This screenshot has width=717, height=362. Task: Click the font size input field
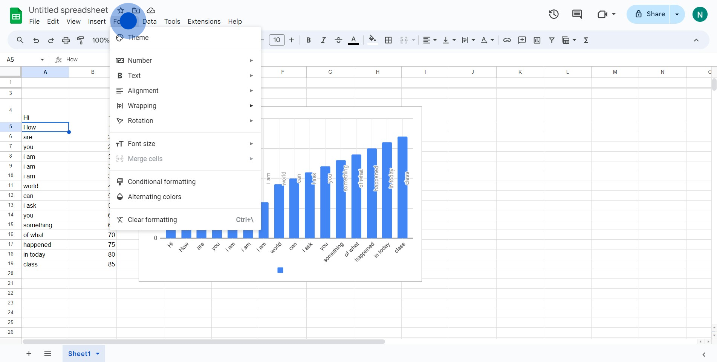(277, 40)
